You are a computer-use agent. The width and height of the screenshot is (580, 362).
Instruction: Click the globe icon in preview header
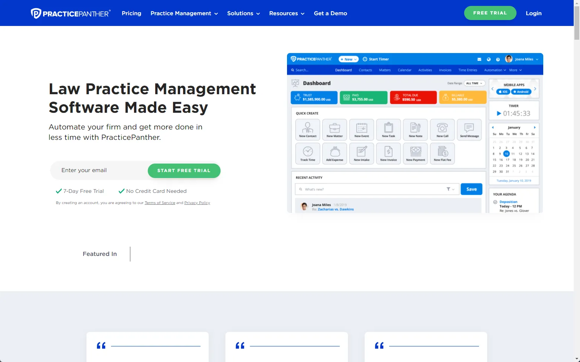489,59
